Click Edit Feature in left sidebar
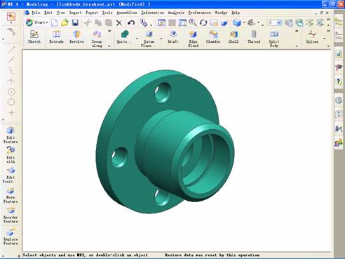This screenshot has height=259, width=345. [x=11, y=135]
